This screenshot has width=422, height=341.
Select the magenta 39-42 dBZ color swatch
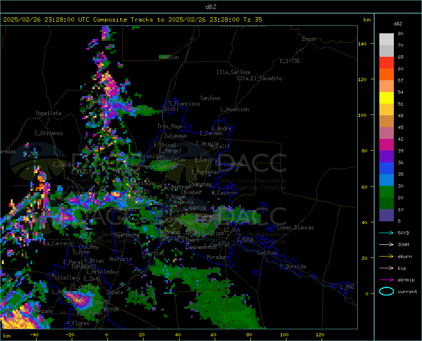click(x=386, y=145)
